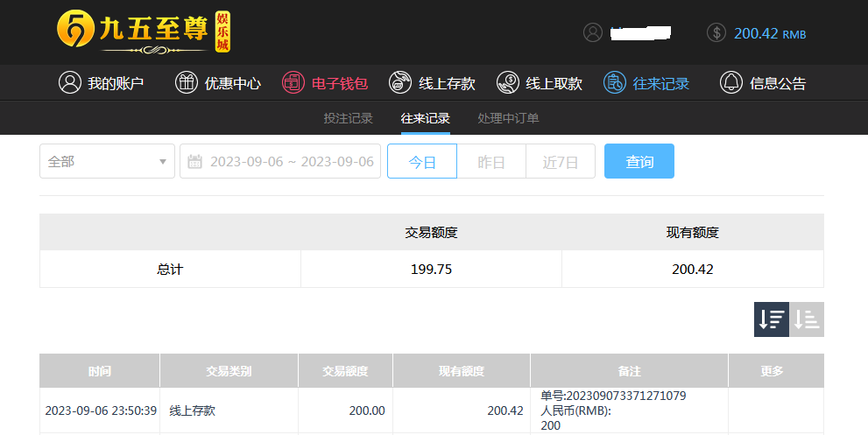Open 电子钱包 menu
The image size is (868, 435).
(325, 83)
